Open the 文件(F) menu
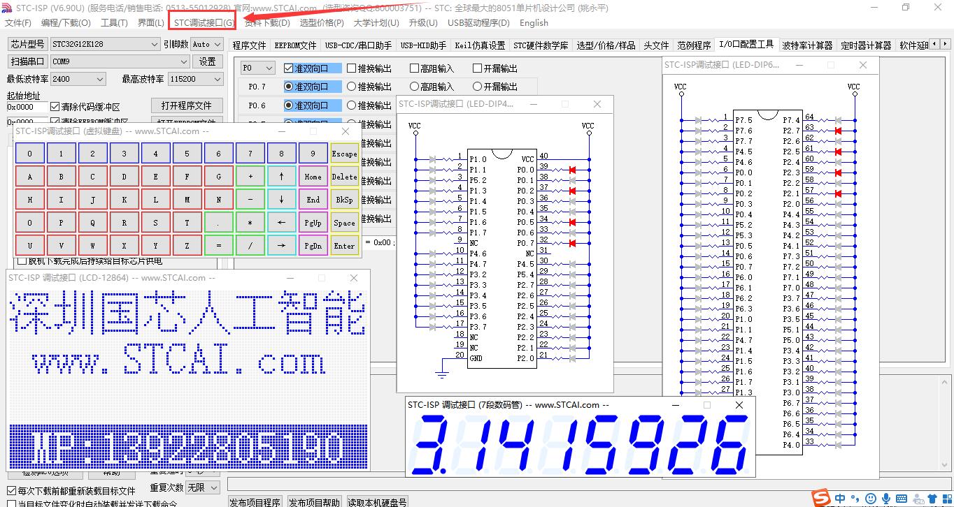This screenshot has height=507, width=954. [18, 22]
